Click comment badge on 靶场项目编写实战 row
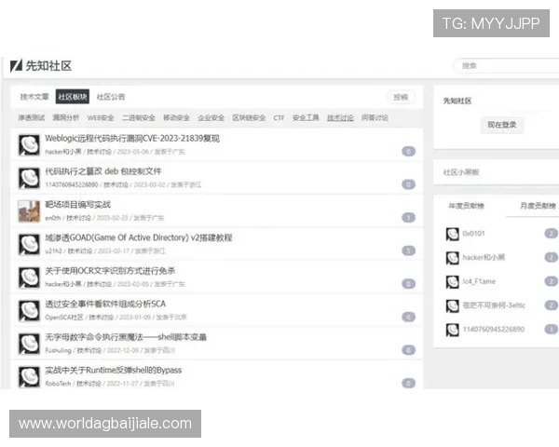This screenshot has width=559, height=447. pos(409,218)
